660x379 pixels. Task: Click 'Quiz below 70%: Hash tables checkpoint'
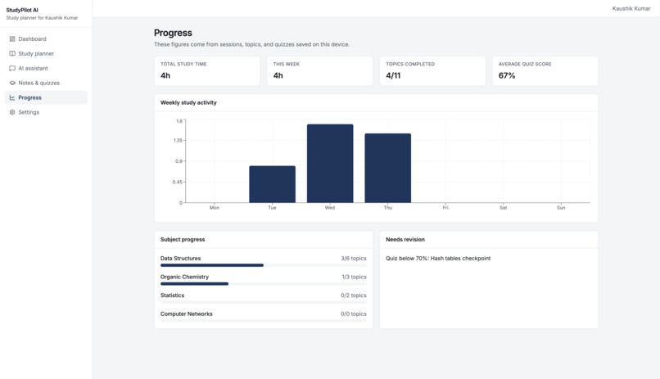438,259
